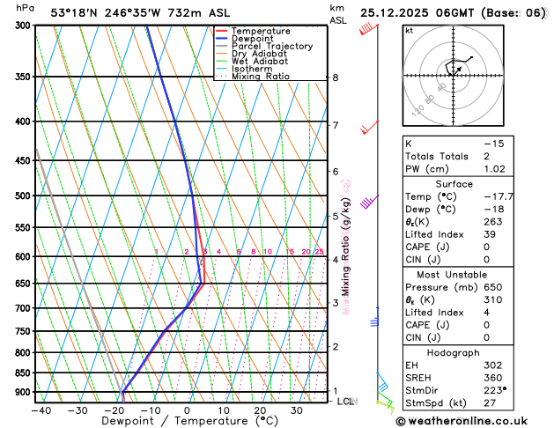This screenshot has width=554, height=428.
Task: Click the hPa unit label
Action: [x=25, y=8]
